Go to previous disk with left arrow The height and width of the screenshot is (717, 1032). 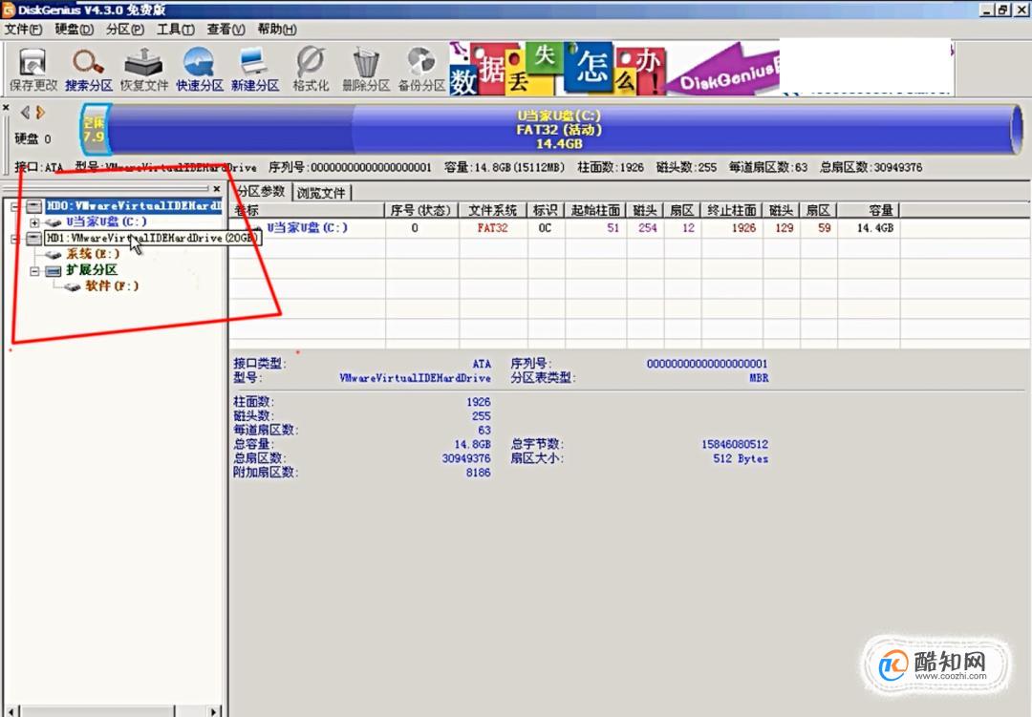coord(25,113)
